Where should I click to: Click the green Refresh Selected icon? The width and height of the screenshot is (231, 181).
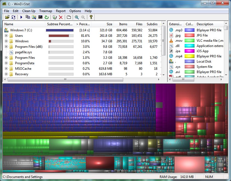coord(47,17)
